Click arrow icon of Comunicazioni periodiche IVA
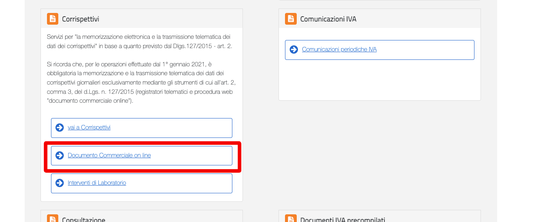553x222 pixels. (x=294, y=50)
